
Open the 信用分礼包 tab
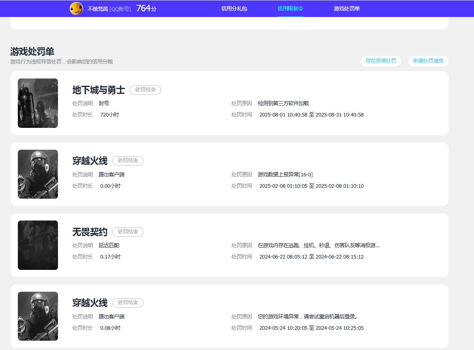tap(234, 8)
